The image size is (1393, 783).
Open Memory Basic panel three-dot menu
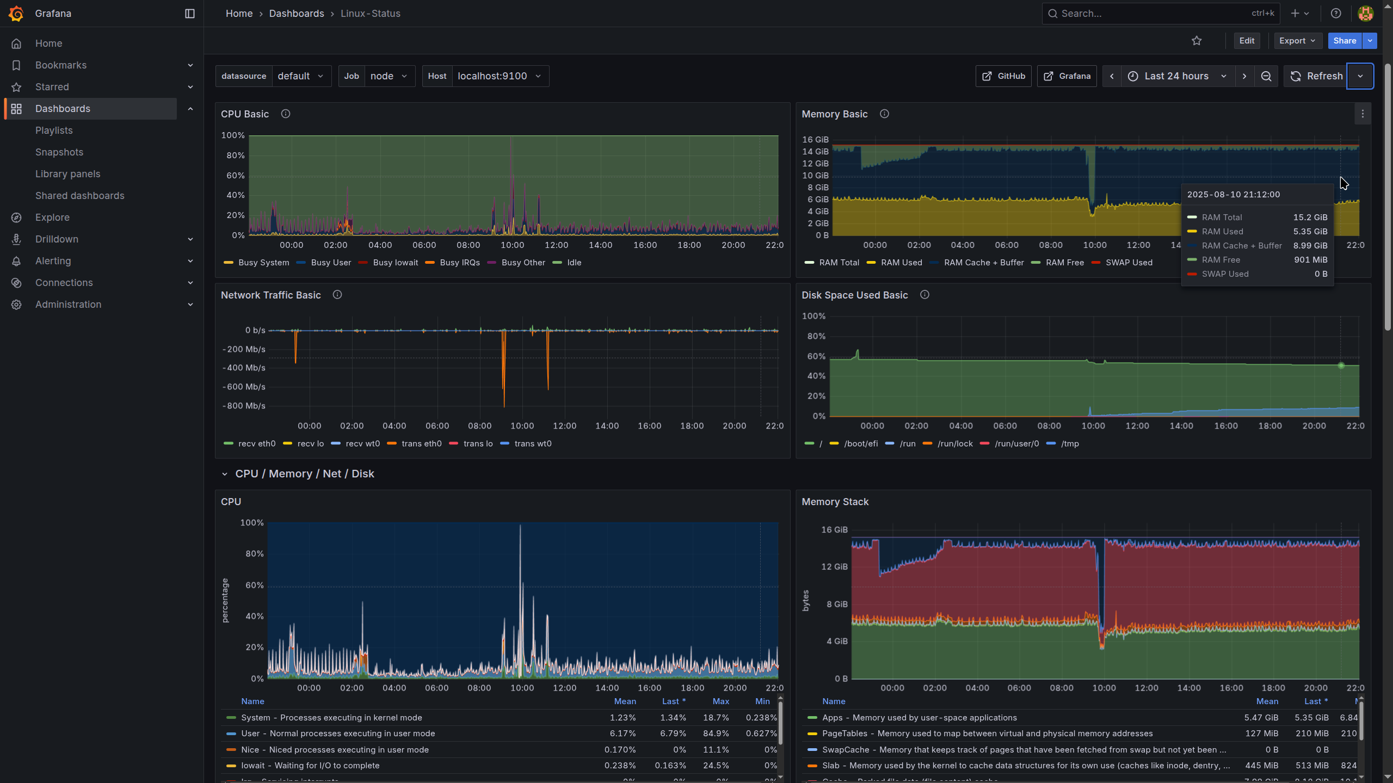click(x=1362, y=114)
